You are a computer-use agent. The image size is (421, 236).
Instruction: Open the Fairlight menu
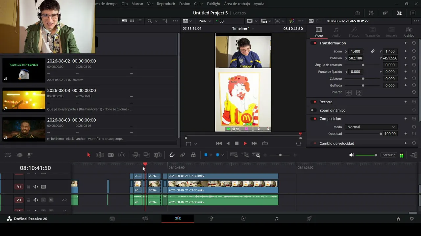[x=213, y=4]
